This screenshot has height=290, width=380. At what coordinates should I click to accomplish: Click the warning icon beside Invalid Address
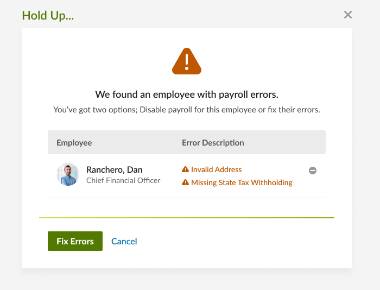coord(185,169)
